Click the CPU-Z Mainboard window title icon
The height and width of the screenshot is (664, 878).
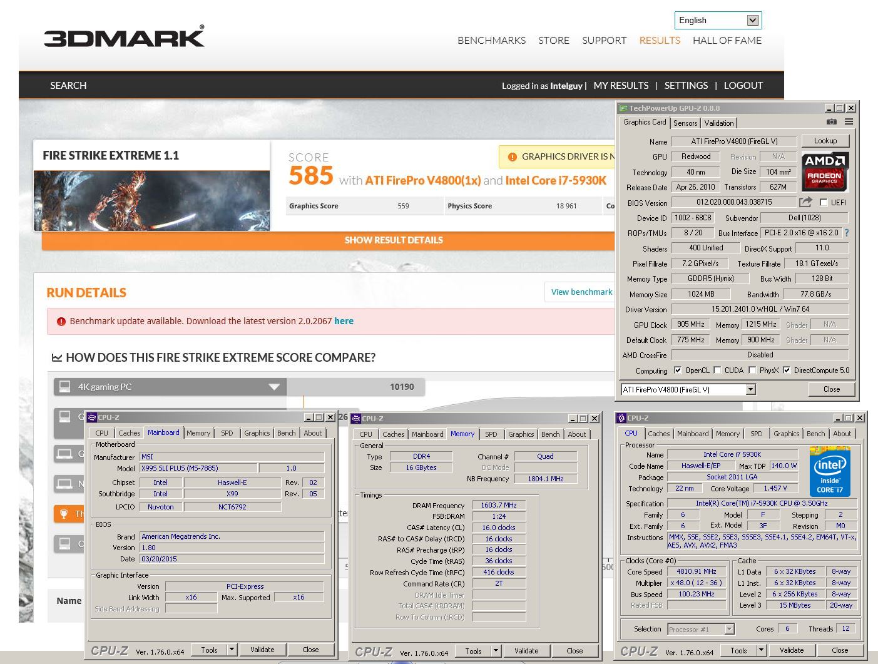click(92, 417)
